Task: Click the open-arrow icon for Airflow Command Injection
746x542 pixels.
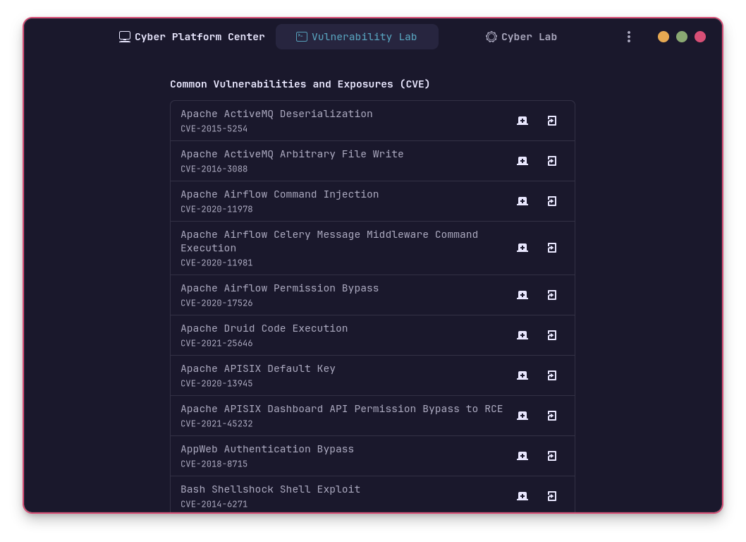Action: [x=552, y=201]
